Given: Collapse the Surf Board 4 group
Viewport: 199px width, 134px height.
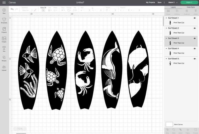Looking at the screenshot, I should coord(166,48).
